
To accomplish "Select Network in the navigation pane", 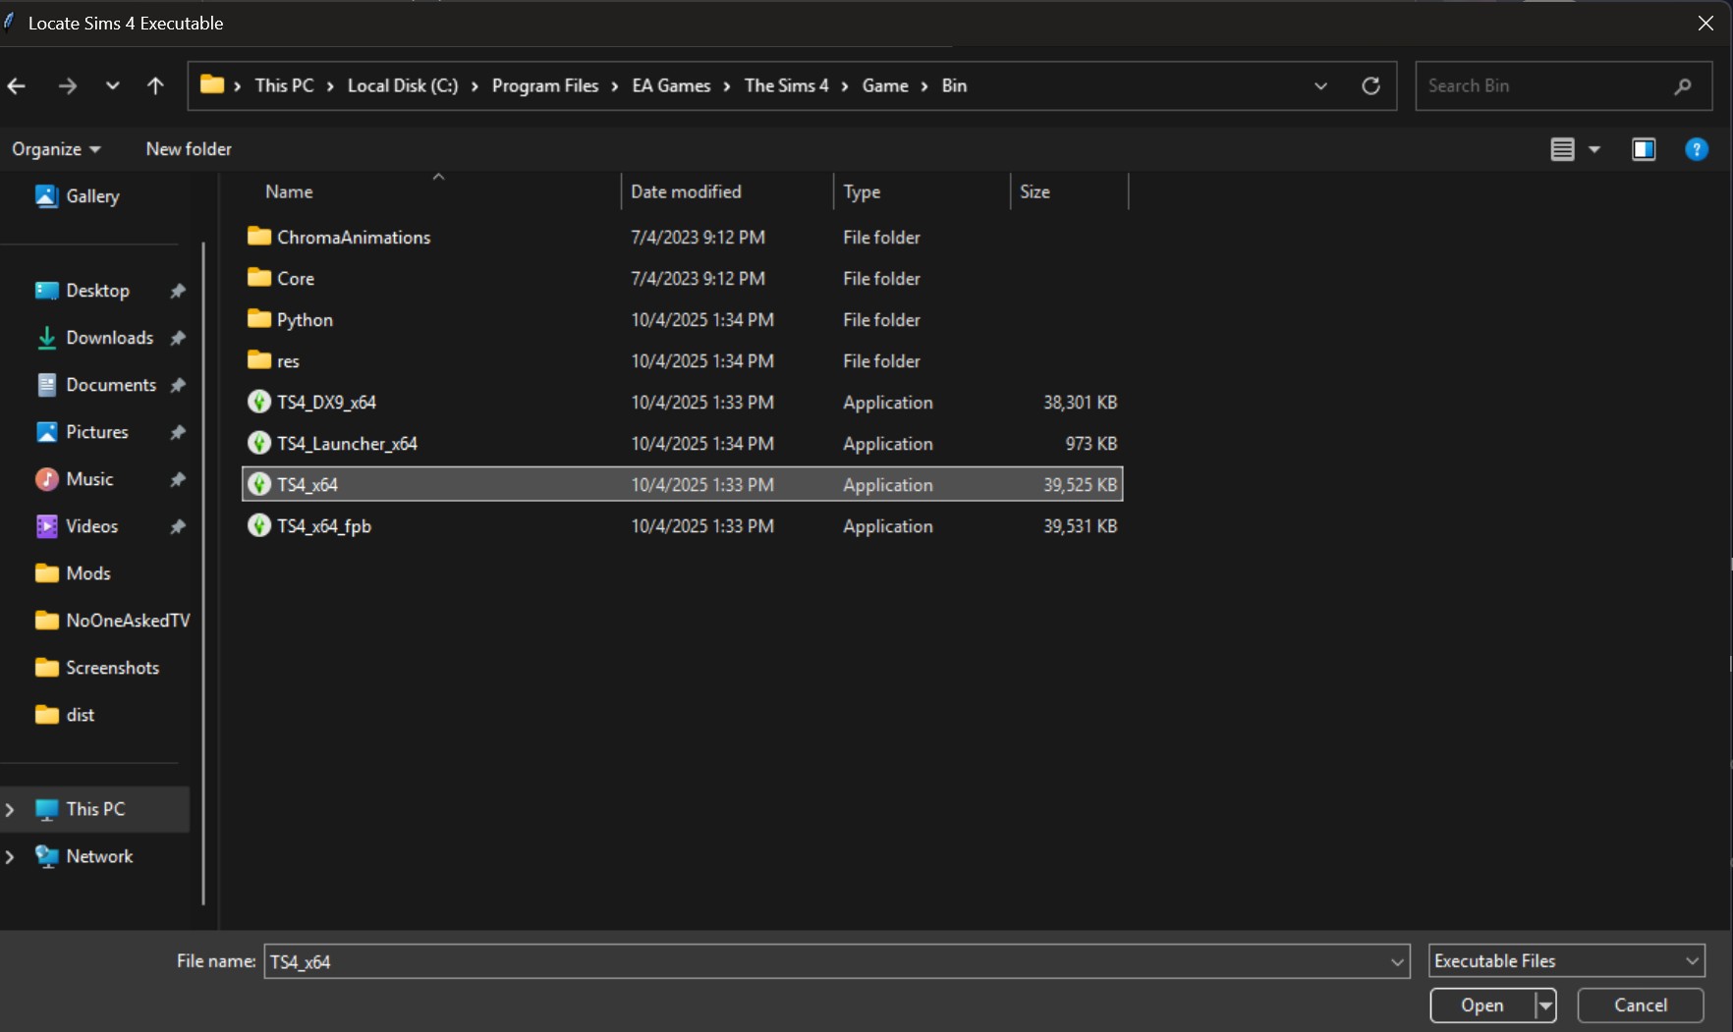I will [x=99, y=856].
